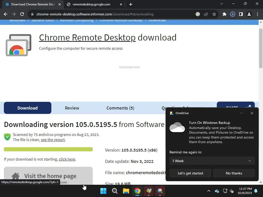Viewport: 263px width, 197px height.
Task: Open the Chrome Remote Desktop title link
Action: click(87, 37)
